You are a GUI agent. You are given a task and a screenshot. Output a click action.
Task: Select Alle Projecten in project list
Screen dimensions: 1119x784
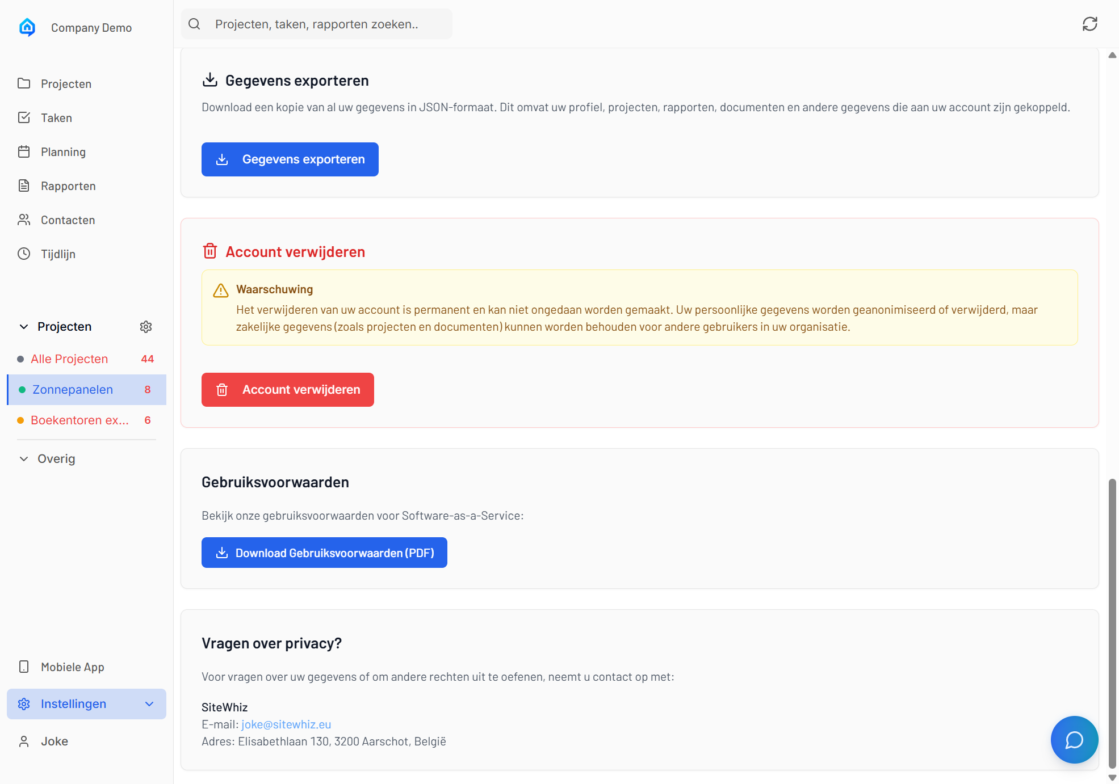[69, 359]
